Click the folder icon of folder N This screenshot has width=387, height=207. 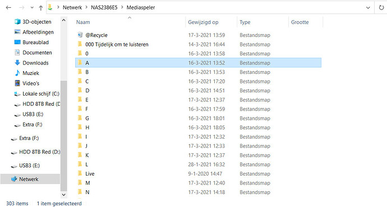click(x=80, y=192)
